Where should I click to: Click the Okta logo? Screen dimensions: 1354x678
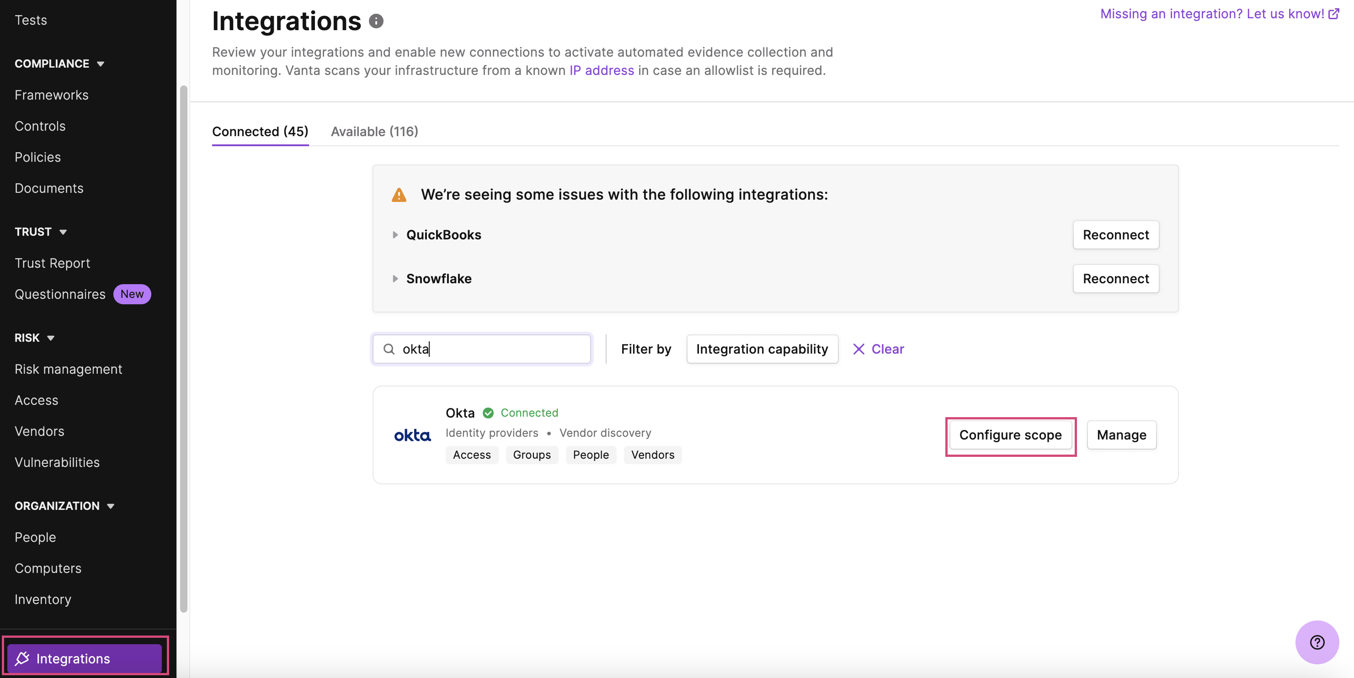[x=413, y=435]
